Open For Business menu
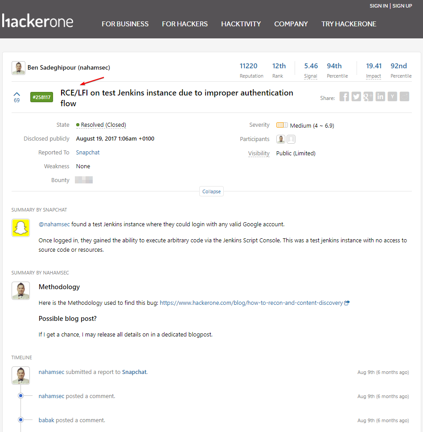This screenshot has height=432, width=423. coord(125,24)
